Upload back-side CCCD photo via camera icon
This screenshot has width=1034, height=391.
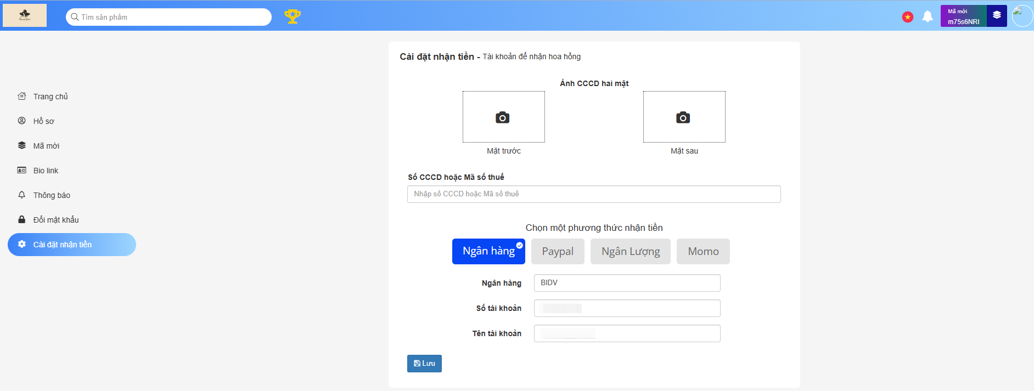pos(683,117)
